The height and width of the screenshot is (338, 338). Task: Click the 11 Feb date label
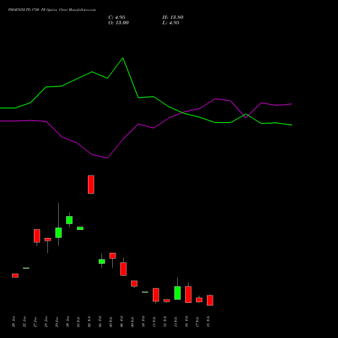tap(155, 322)
